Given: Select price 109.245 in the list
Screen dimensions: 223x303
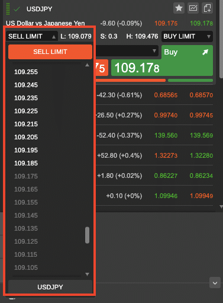Looking at the screenshot, I should click(26, 85).
